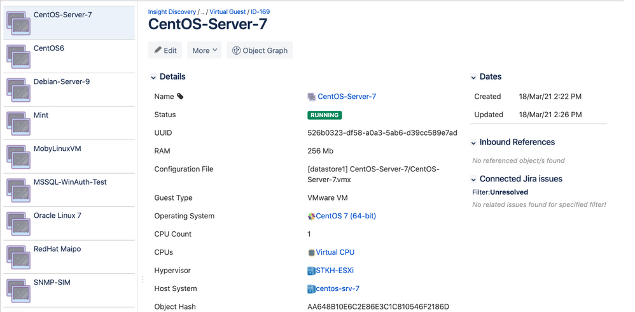The height and width of the screenshot is (312, 635).
Task: Click the SNMP-SIM virtual guest icon
Action: [x=18, y=290]
